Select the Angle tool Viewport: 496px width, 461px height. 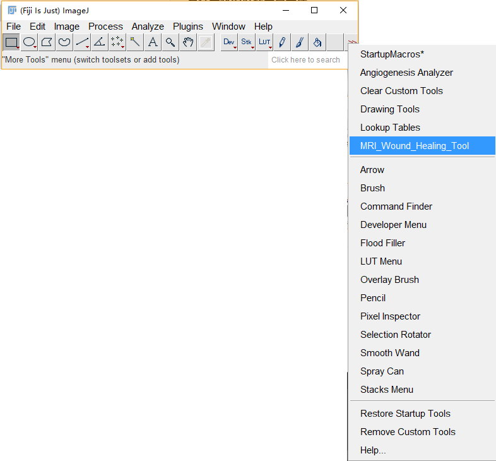point(100,42)
